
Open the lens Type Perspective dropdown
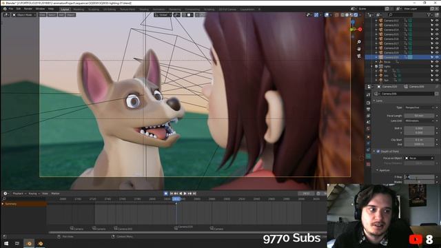click(419, 107)
